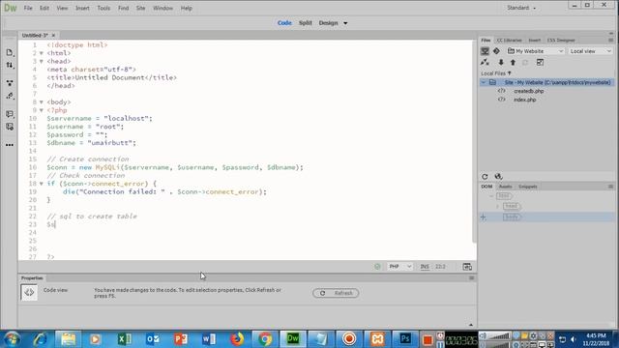The height and width of the screenshot is (348, 619).
Task: Click the Open Documents icon in left toolbar
Action: (10, 52)
